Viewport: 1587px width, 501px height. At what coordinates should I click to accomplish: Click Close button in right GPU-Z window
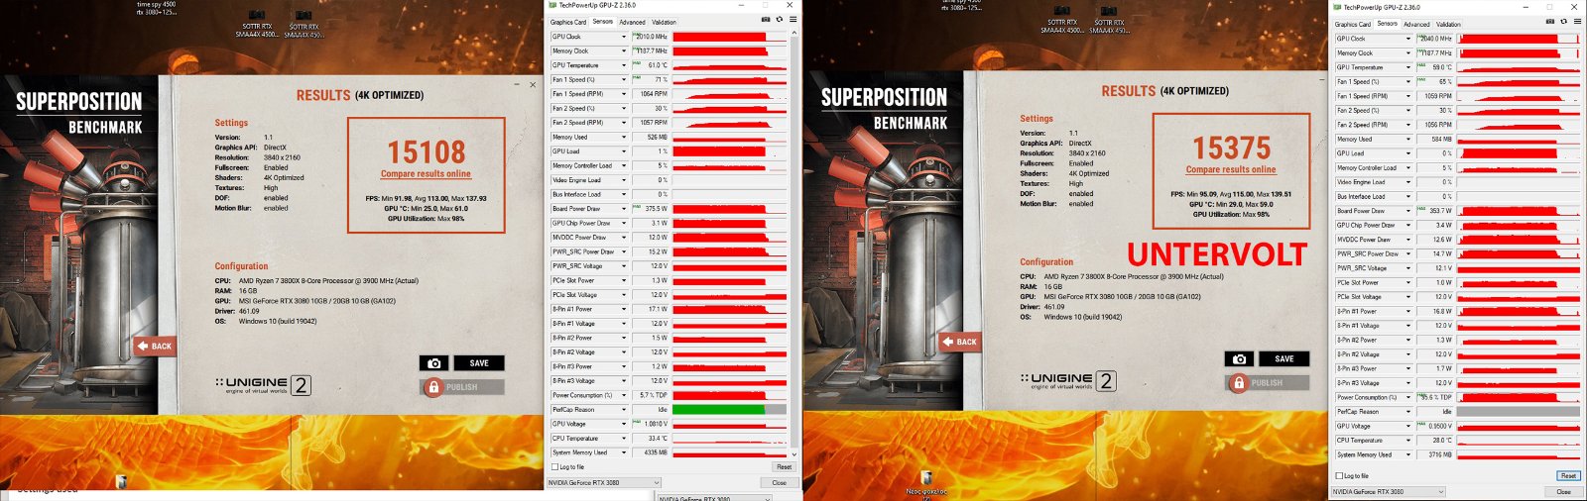click(x=1563, y=492)
